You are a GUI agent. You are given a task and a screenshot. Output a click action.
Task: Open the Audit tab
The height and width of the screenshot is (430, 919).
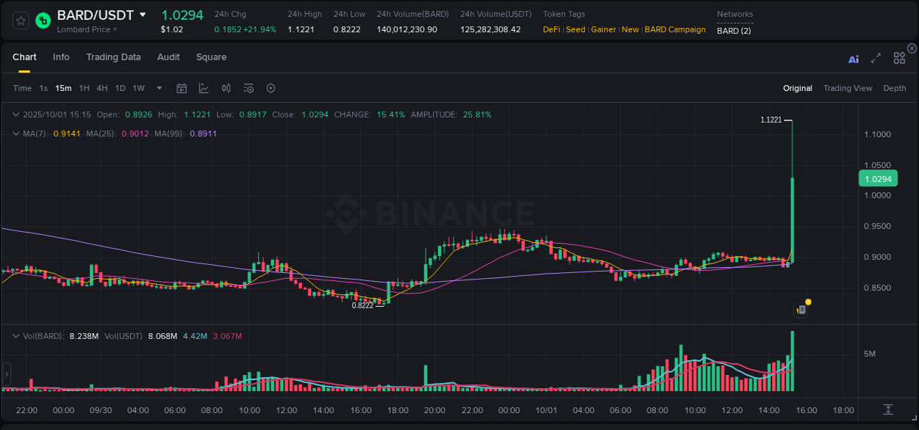(168, 57)
